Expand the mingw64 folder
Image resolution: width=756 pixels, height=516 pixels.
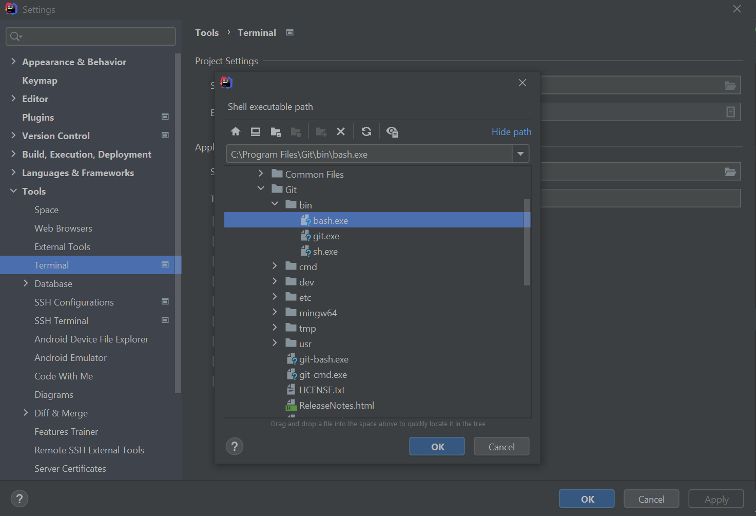tap(275, 312)
